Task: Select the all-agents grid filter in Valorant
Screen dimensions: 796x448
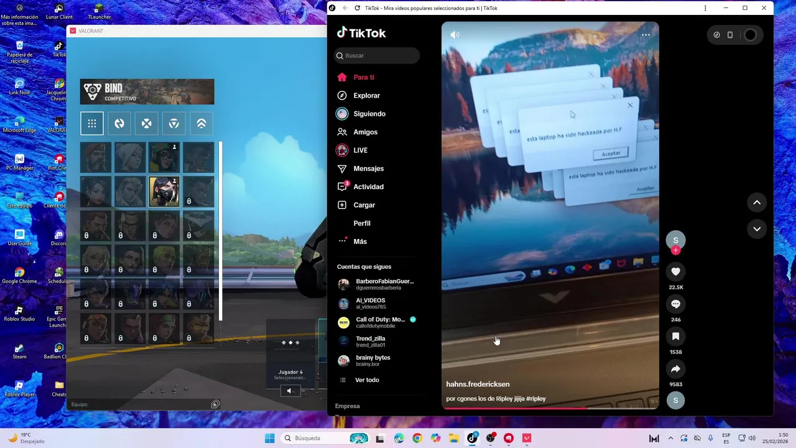Action: (x=92, y=123)
